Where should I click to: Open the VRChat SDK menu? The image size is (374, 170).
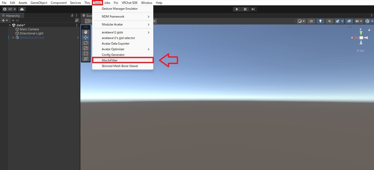click(129, 3)
